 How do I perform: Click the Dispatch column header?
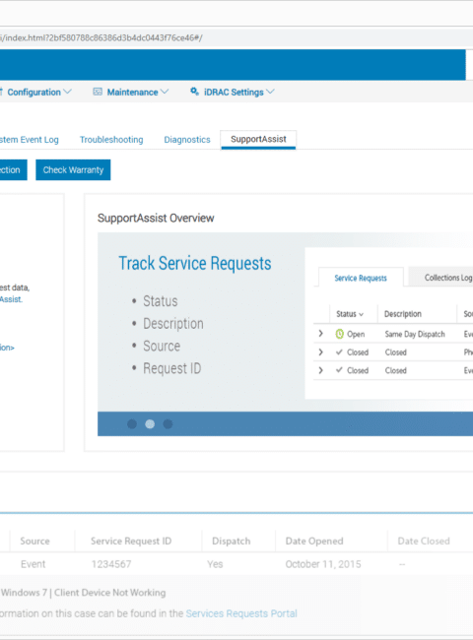(232, 541)
